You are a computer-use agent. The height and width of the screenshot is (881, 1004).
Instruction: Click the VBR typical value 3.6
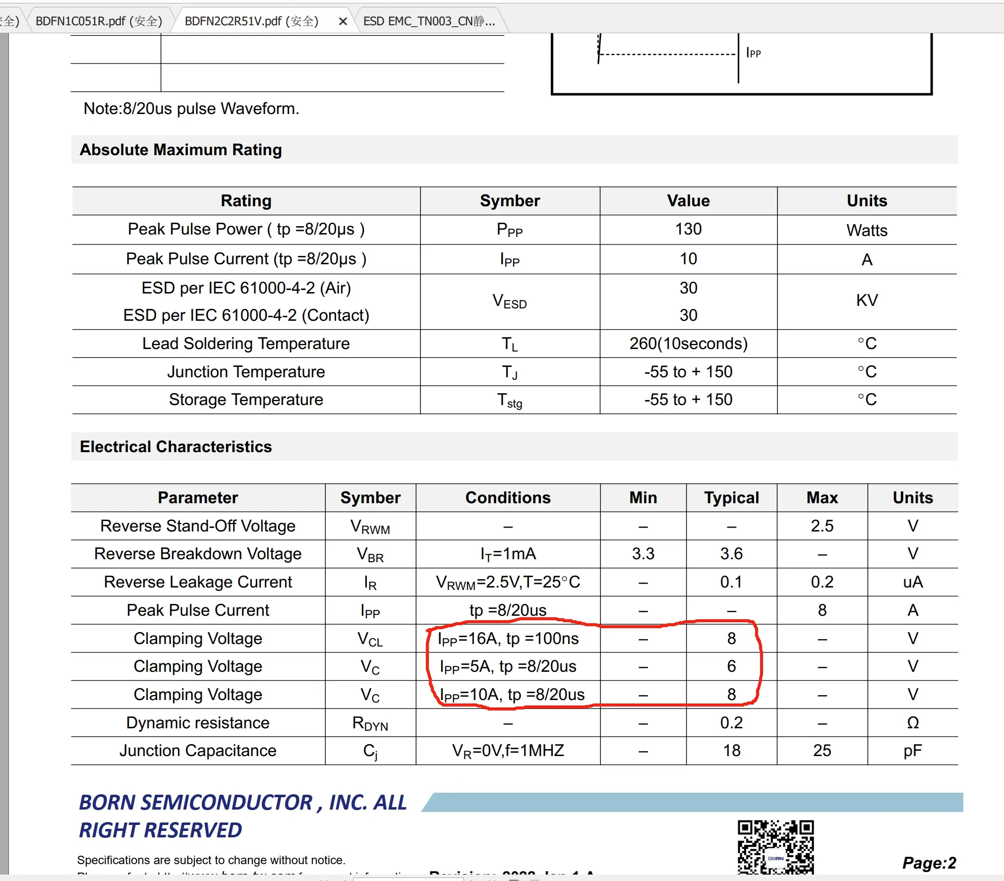[x=731, y=554]
